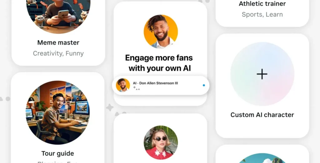
Task: Open the Tour guide avatar image
Action: tap(58, 113)
